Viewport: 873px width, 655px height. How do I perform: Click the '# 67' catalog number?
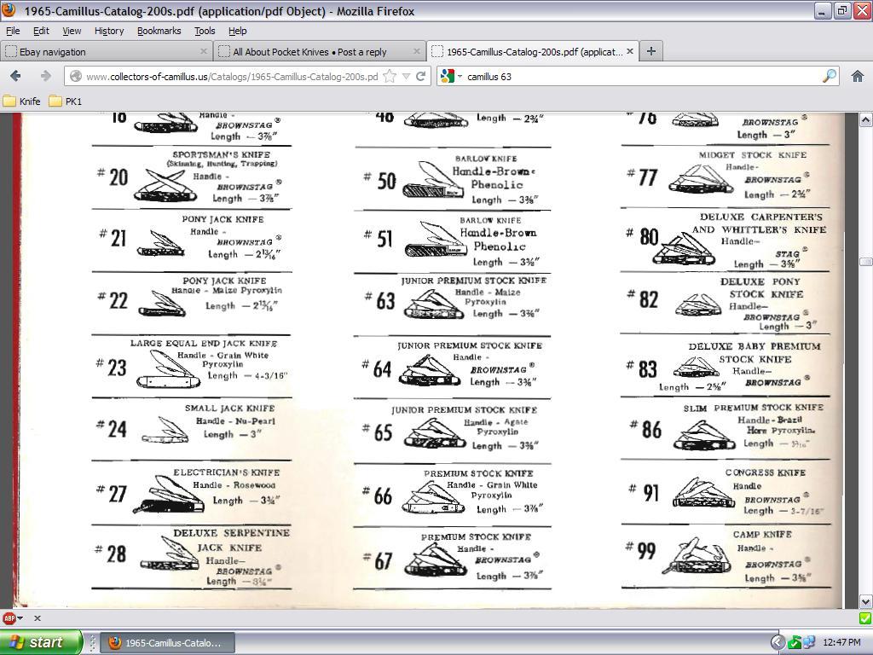[x=379, y=560]
